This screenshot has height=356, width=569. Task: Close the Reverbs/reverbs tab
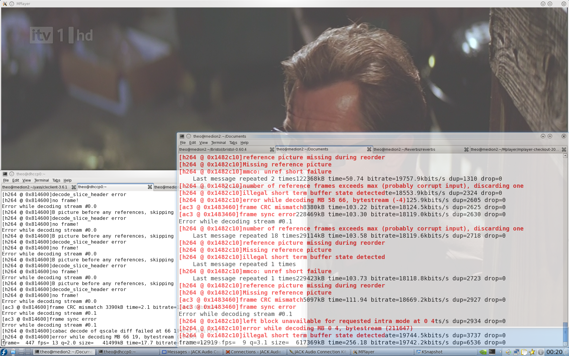[x=466, y=150]
